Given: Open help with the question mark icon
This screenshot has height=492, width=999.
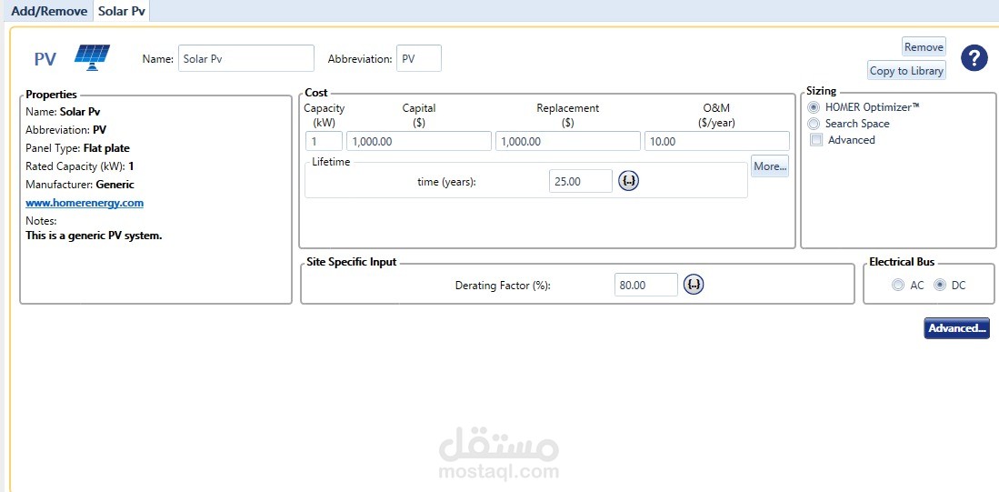Looking at the screenshot, I should pos(974,58).
